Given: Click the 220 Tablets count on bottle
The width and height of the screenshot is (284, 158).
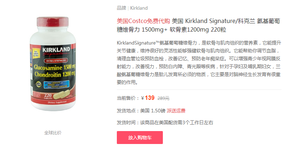Looking at the screenshot, I should 48,96.
